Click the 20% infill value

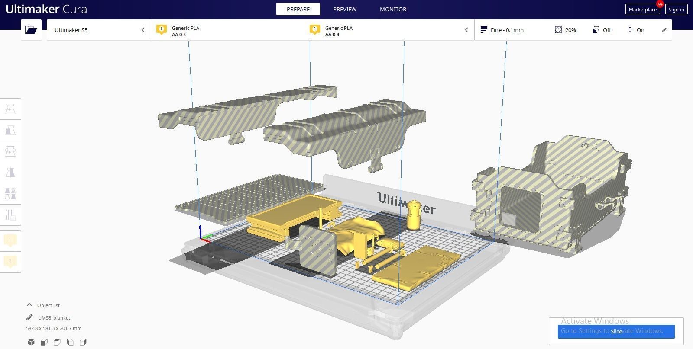pos(570,30)
